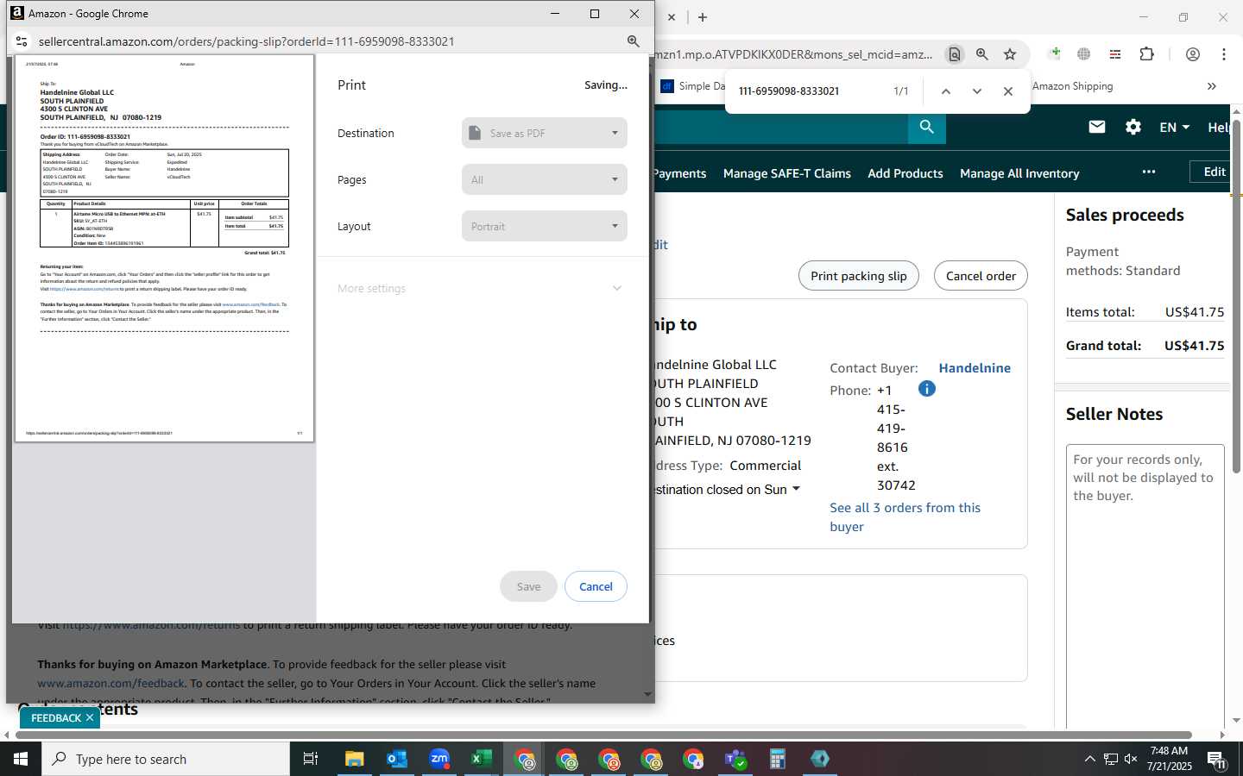Viewport: 1243px width, 776px height.
Task: Click phone info icon next to buyer phone
Action: coord(927,389)
